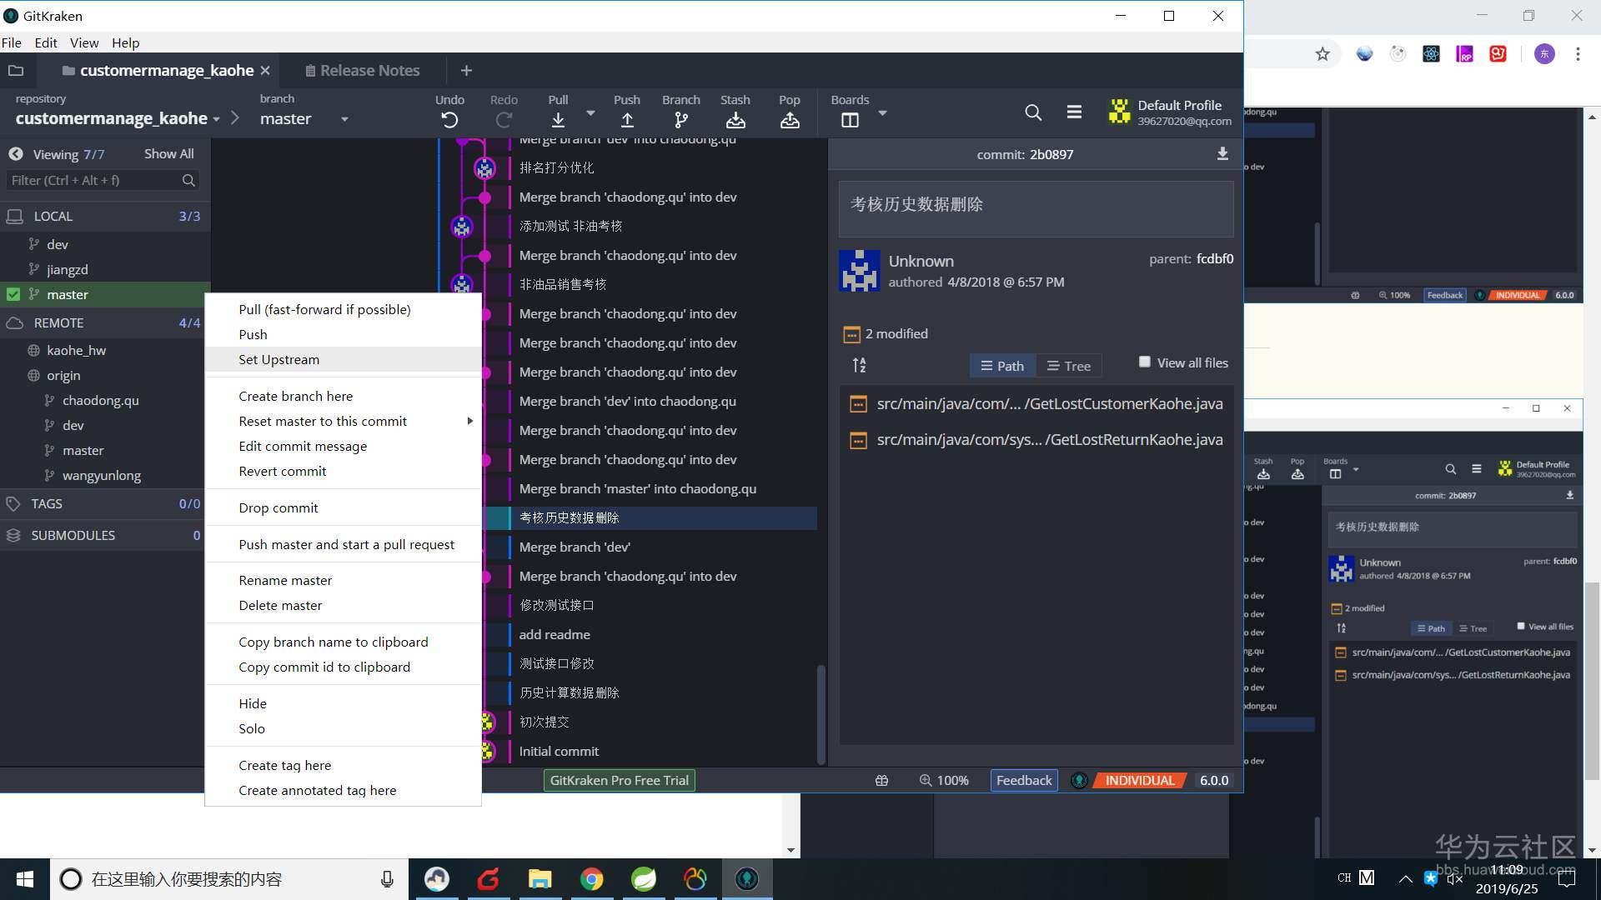
Task: Click the Show All link
Action: pos(168,154)
